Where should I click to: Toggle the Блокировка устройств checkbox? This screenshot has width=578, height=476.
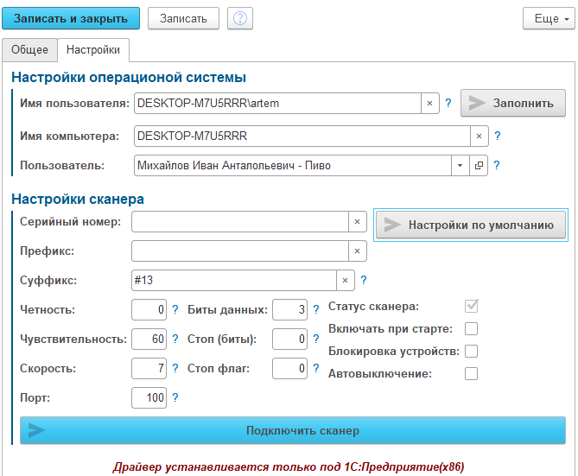(x=471, y=352)
